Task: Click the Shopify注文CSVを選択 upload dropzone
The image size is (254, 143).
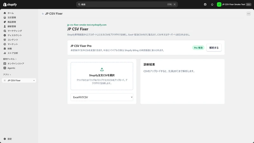Action: (102, 76)
